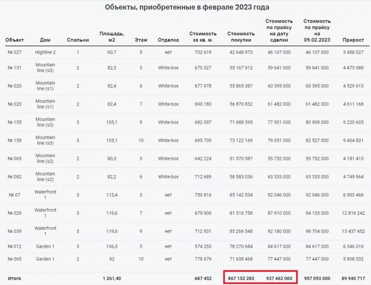Click the 'Площадь, м2' column header
The width and height of the screenshot is (371, 285).
pos(112,37)
